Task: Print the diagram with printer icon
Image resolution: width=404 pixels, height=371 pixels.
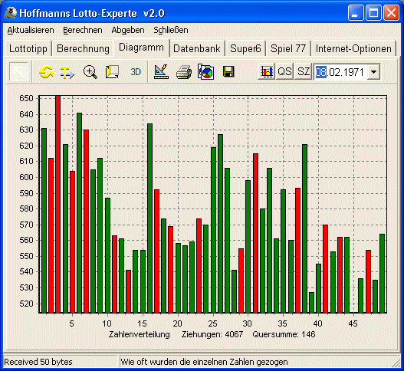Action: click(184, 72)
